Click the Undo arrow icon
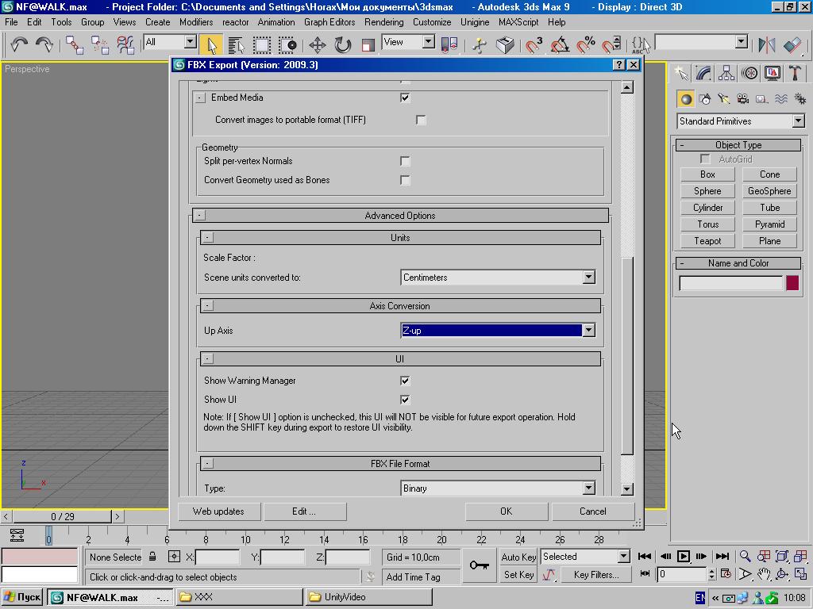This screenshot has width=813, height=609. (19, 44)
